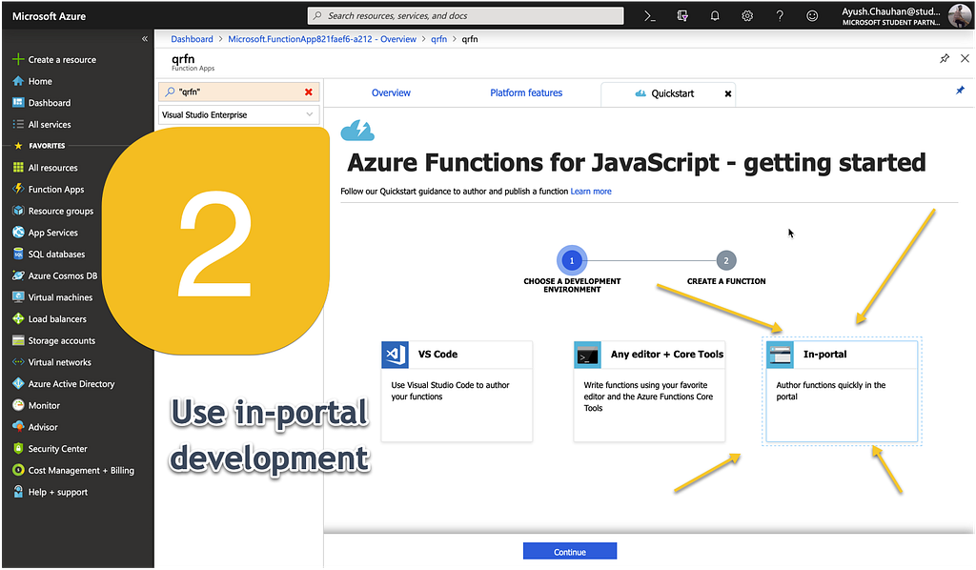Close the Quickstart tab
Viewport: 976px width, 570px height.
(728, 93)
